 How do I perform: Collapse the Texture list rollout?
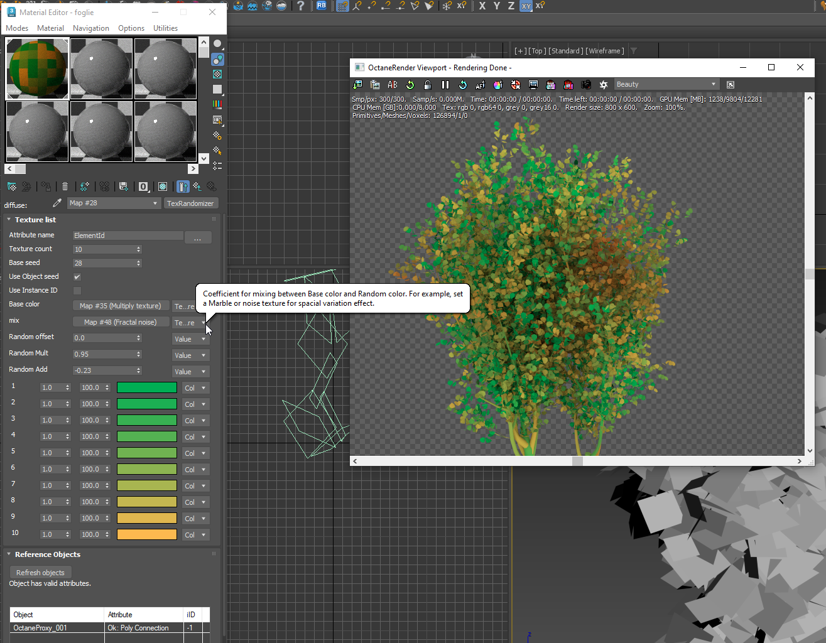(x=35, y=220)
